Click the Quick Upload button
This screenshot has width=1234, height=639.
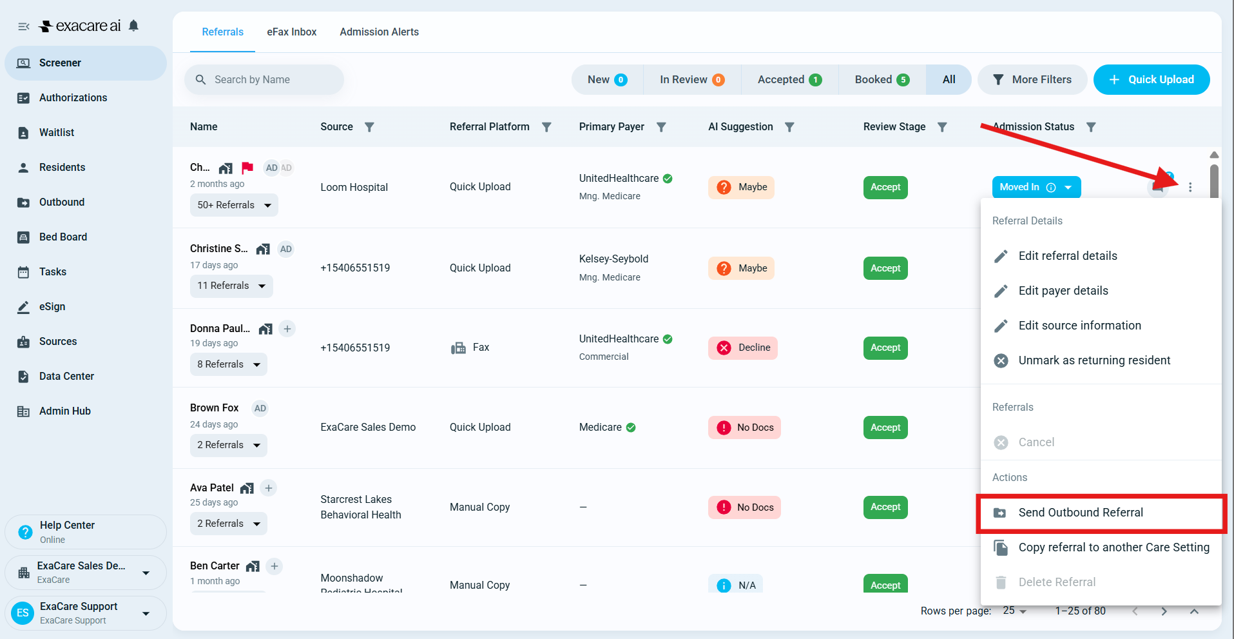tap(1152, 79)
